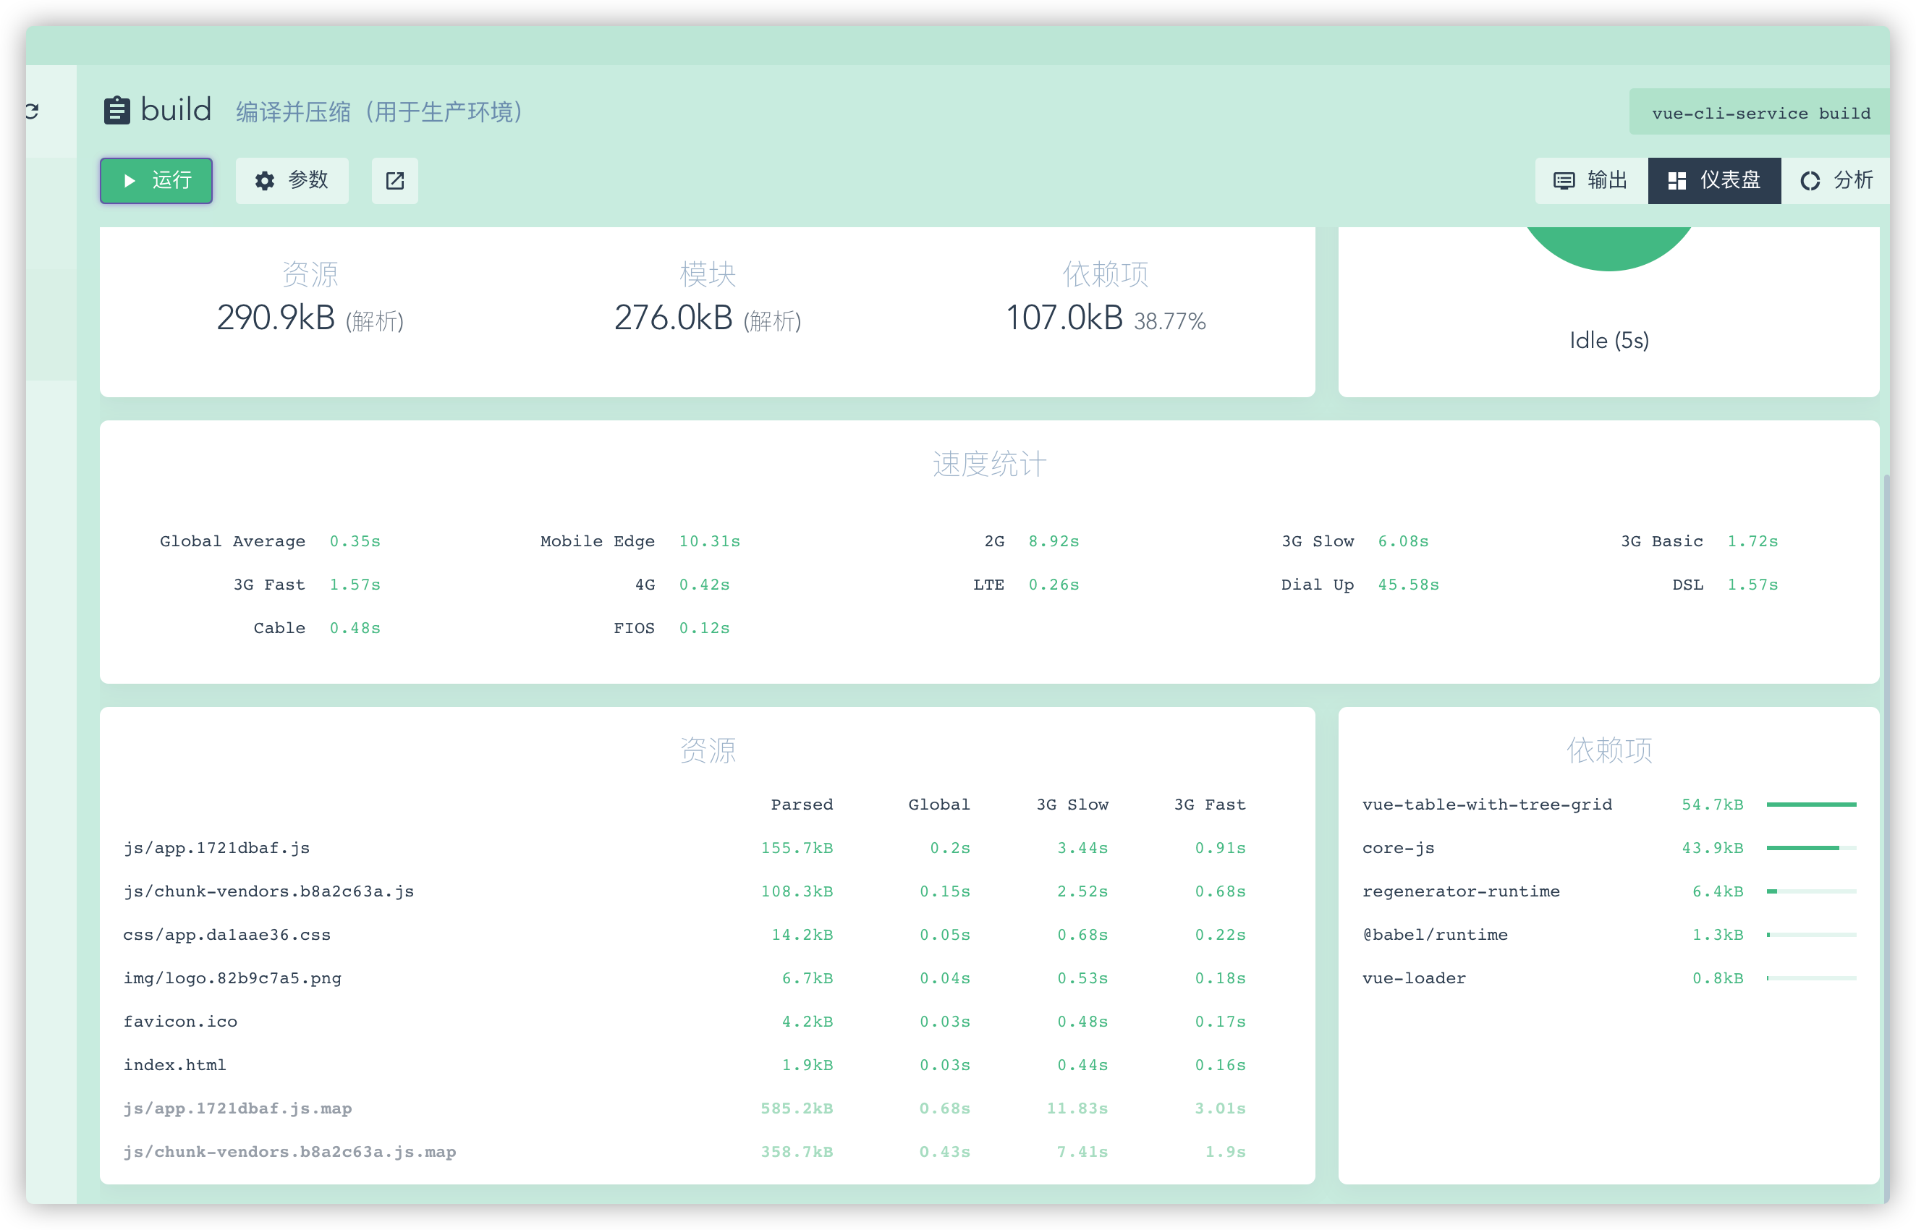1916x1230 pixels.
Task: Click the DSL 1.57s speed value
Action: tap(1752, 585)
